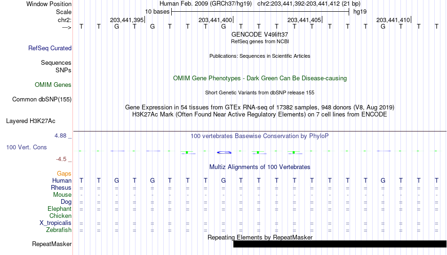
Task: Click the 4.88 PhyloP upper limit value
Action: point(60,136)
